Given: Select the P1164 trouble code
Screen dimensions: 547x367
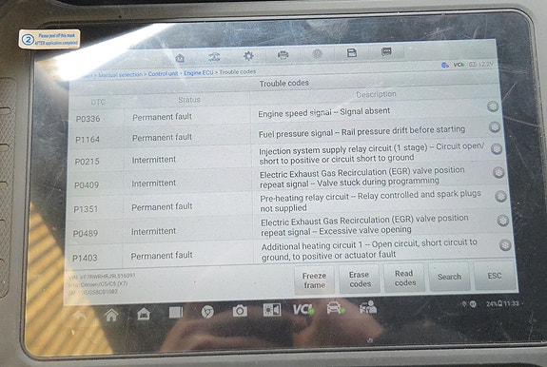Looking at the screenshot, I should coord(88,140).
